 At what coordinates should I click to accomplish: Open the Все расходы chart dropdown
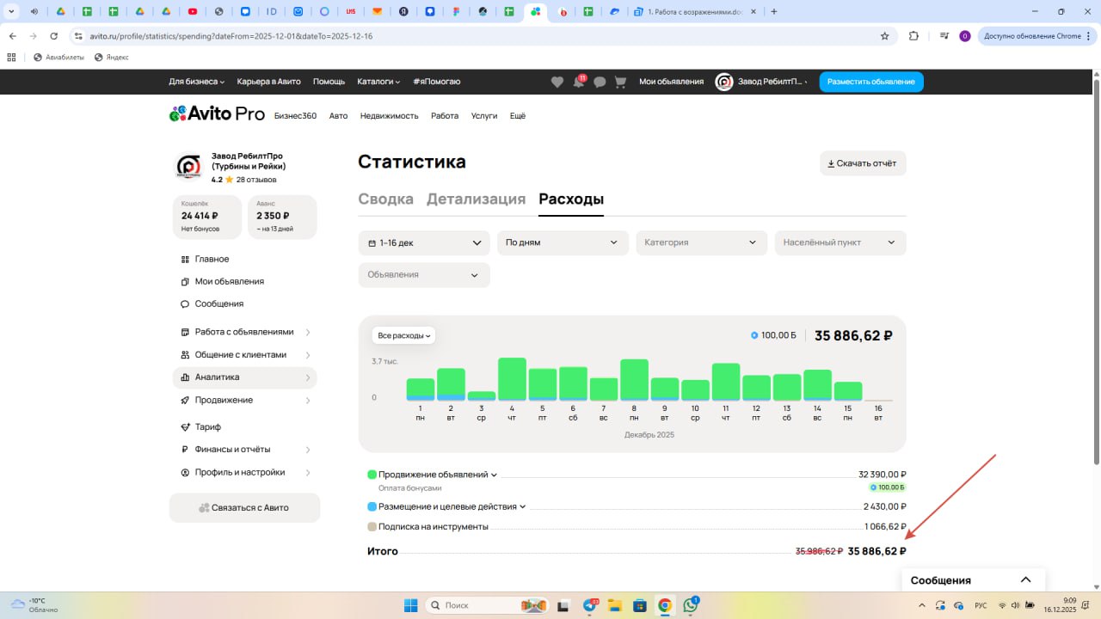403,335
